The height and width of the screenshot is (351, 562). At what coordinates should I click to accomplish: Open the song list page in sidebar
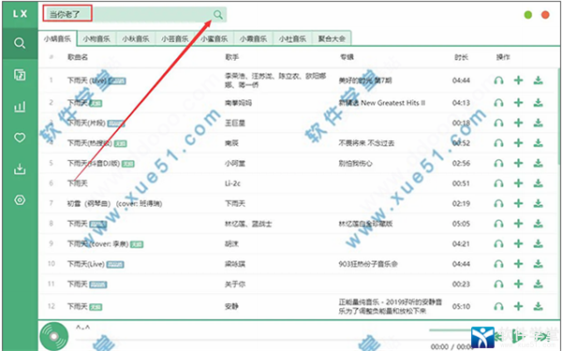[x=20, y=75]
